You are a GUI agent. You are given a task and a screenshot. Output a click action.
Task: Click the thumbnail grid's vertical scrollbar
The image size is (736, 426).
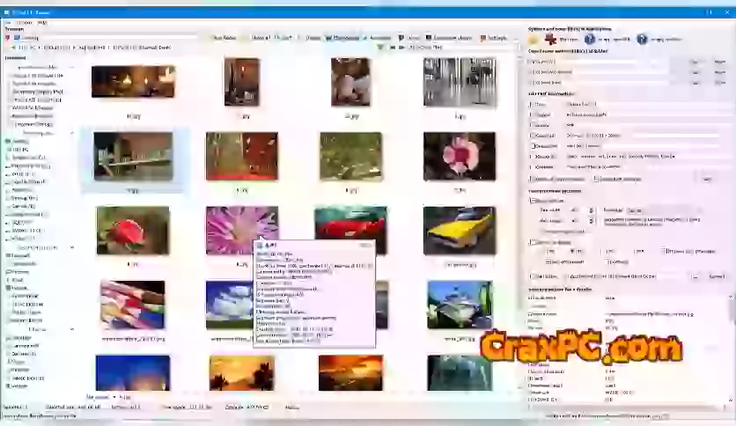pyautogui.click(x=519, y=220)
